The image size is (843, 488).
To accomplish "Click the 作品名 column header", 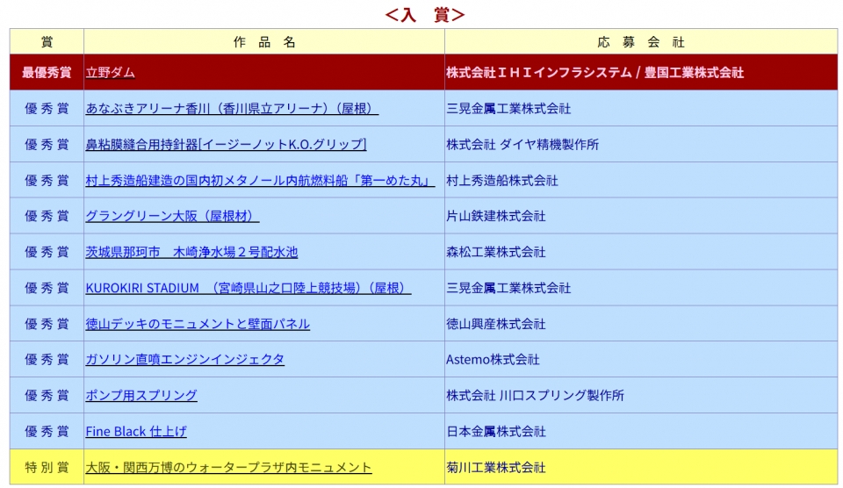I will 264,42.
